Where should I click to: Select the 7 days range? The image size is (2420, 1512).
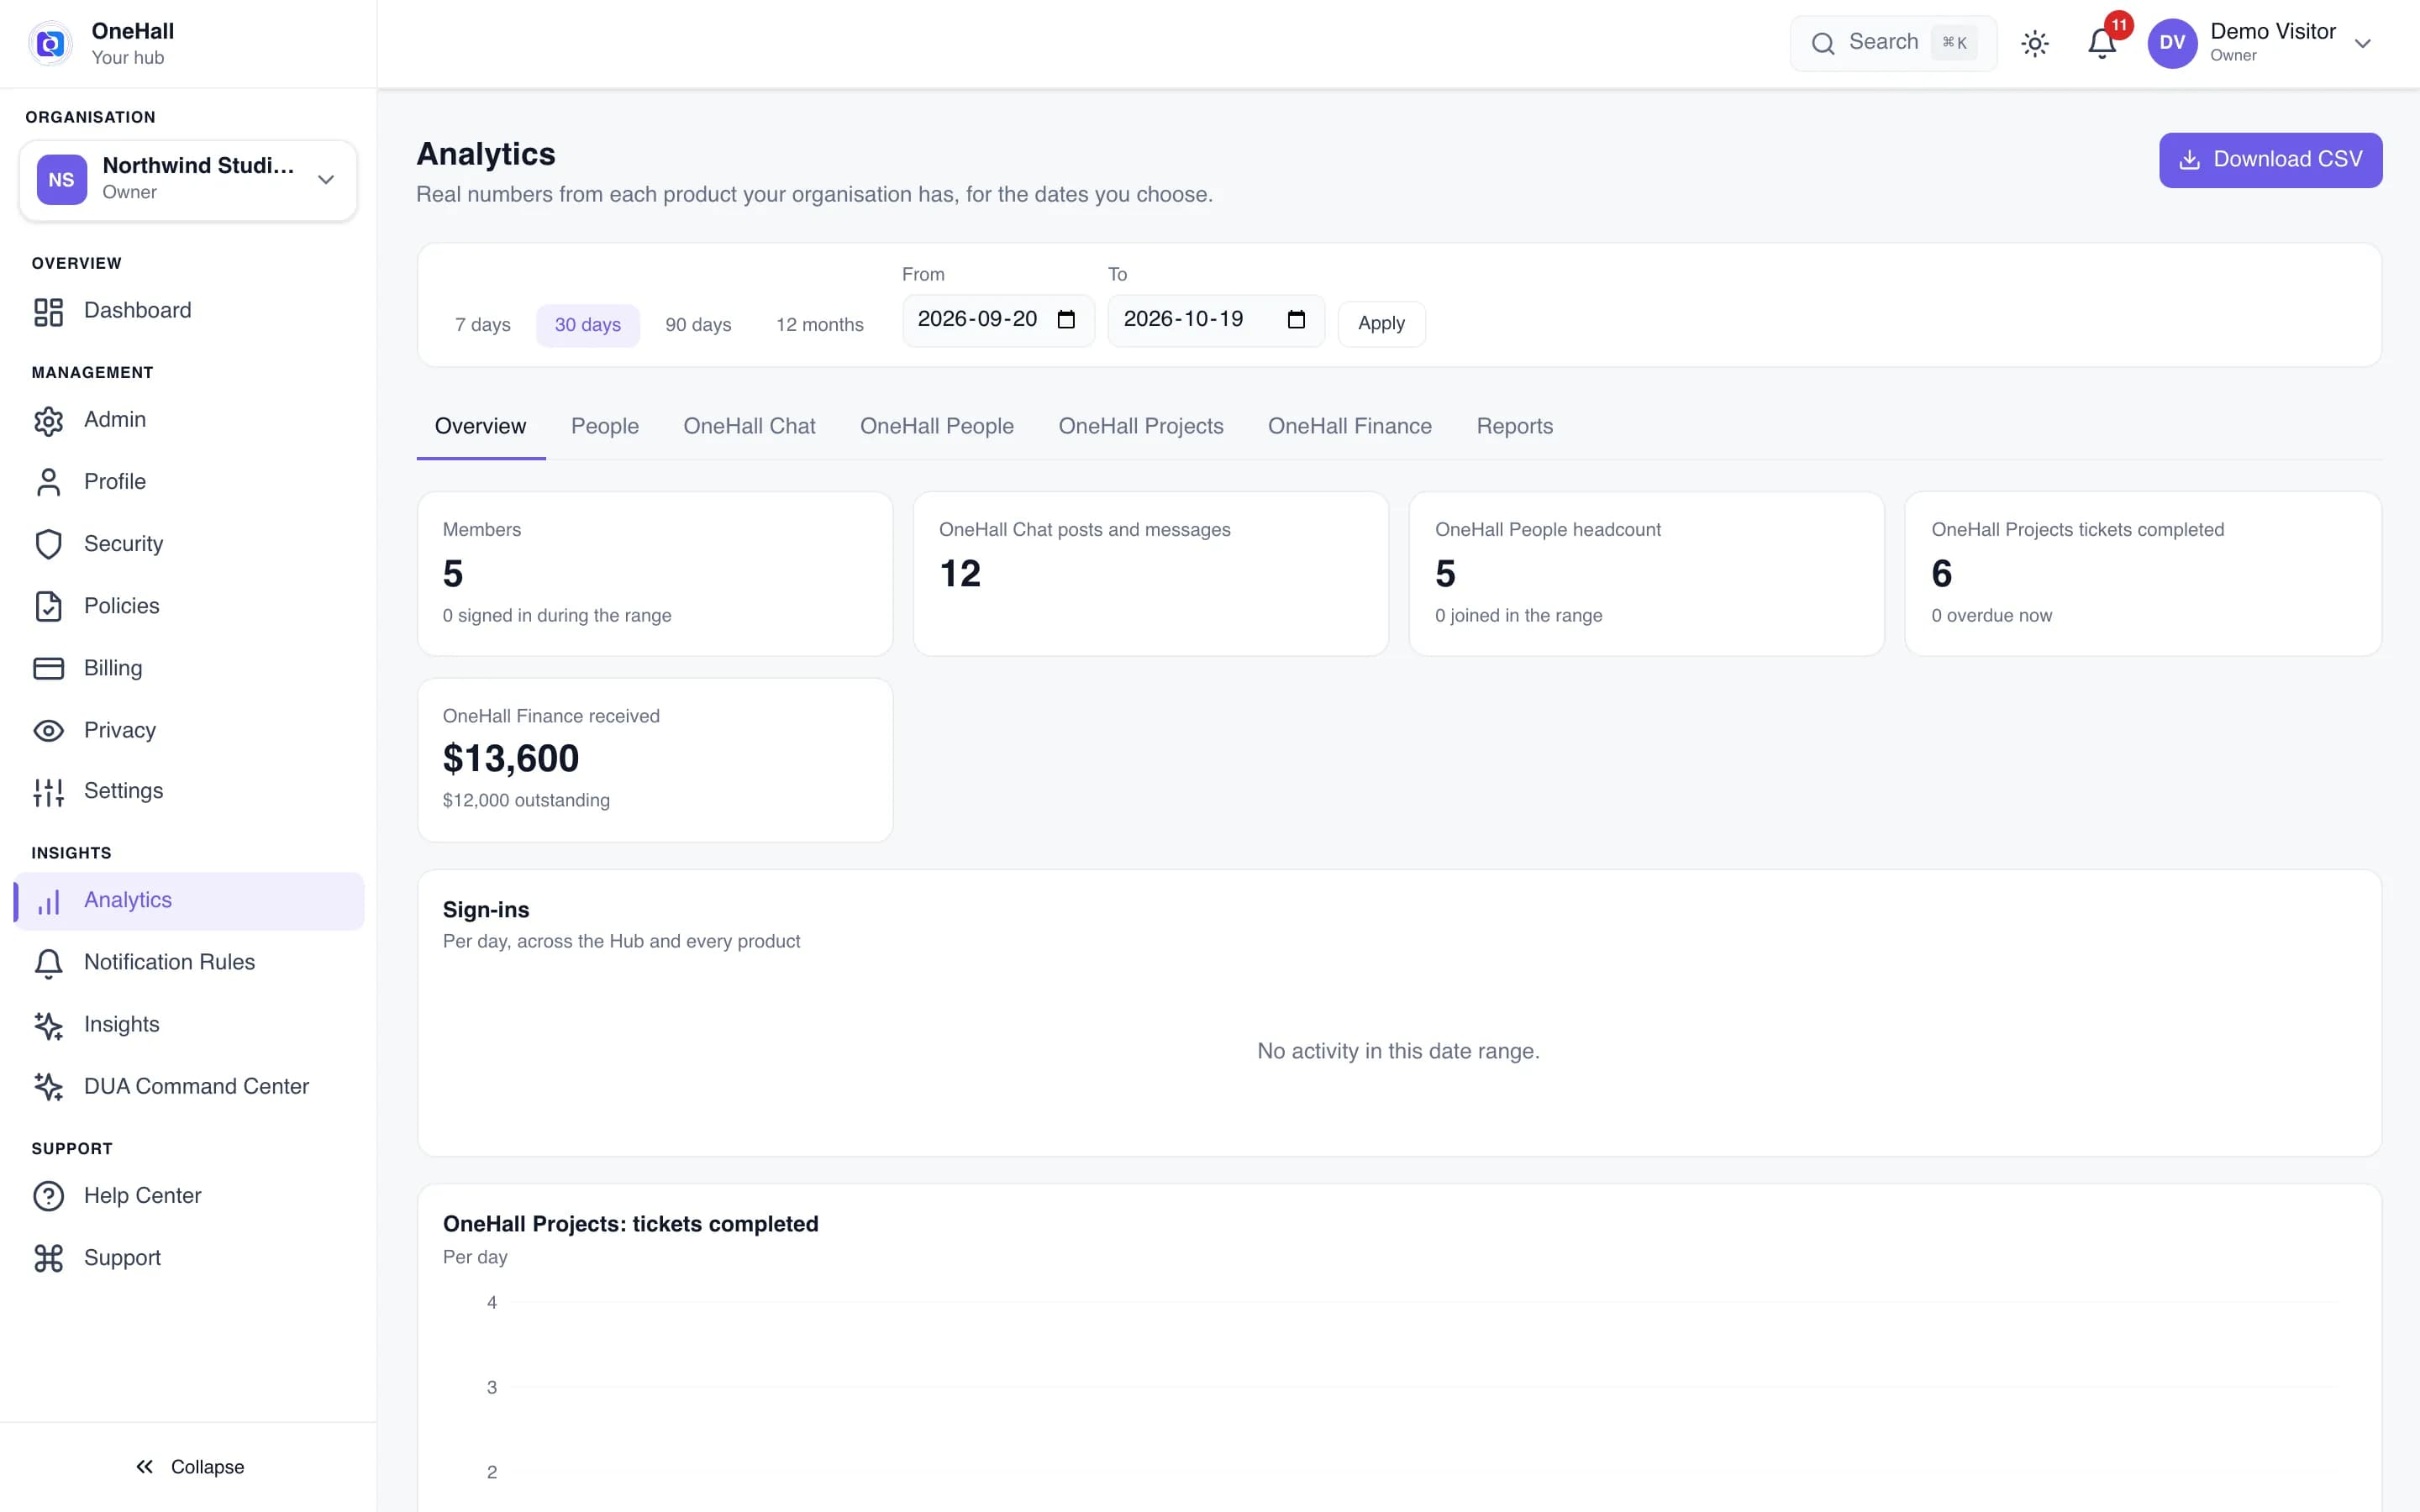click(x=483, y=325)
